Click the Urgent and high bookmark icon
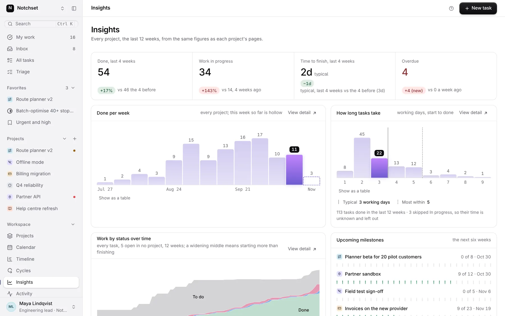505x316 pixels. click(10, 122)
